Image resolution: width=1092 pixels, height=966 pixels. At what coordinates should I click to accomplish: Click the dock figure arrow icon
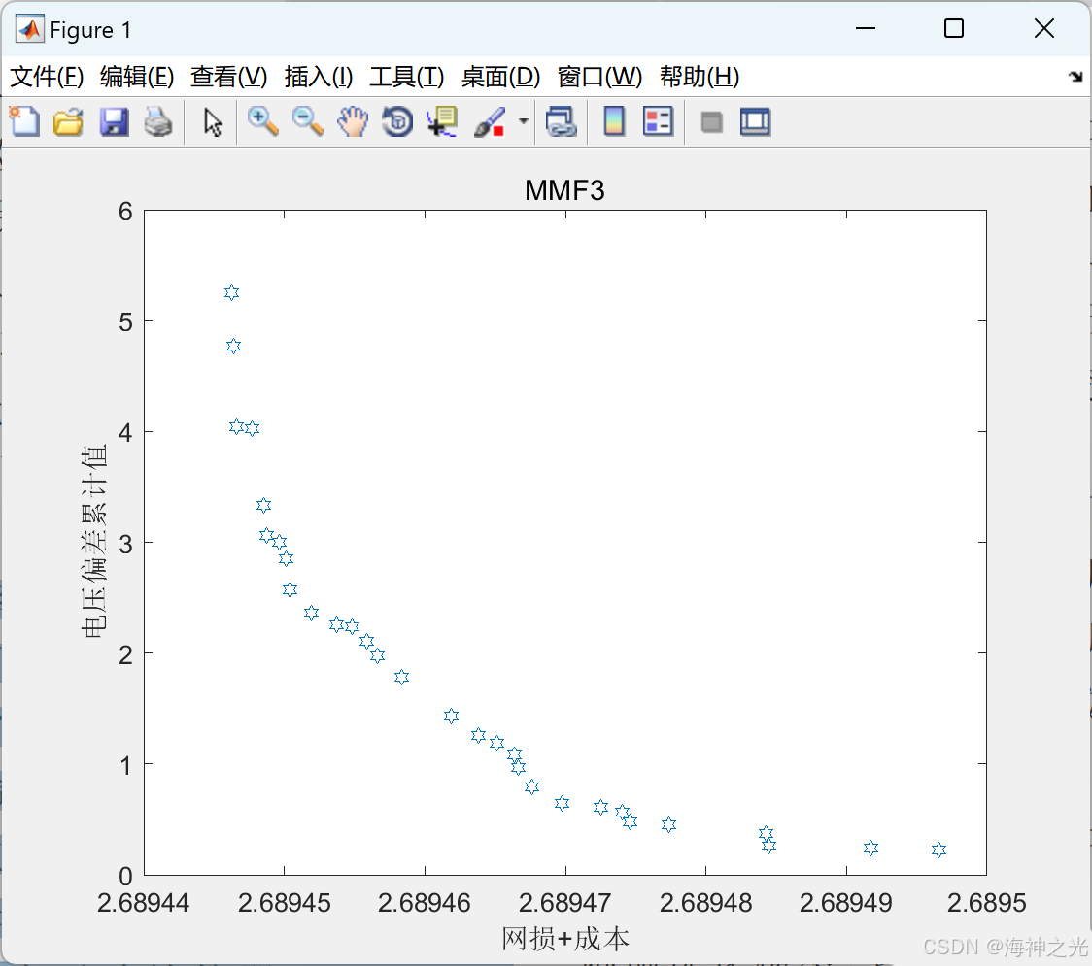pyautogui.click(x=1075, y=77)
